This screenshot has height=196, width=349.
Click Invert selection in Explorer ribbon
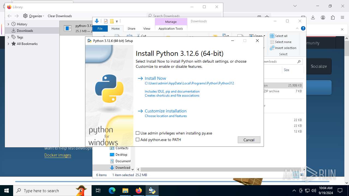[x=283, y=48]
